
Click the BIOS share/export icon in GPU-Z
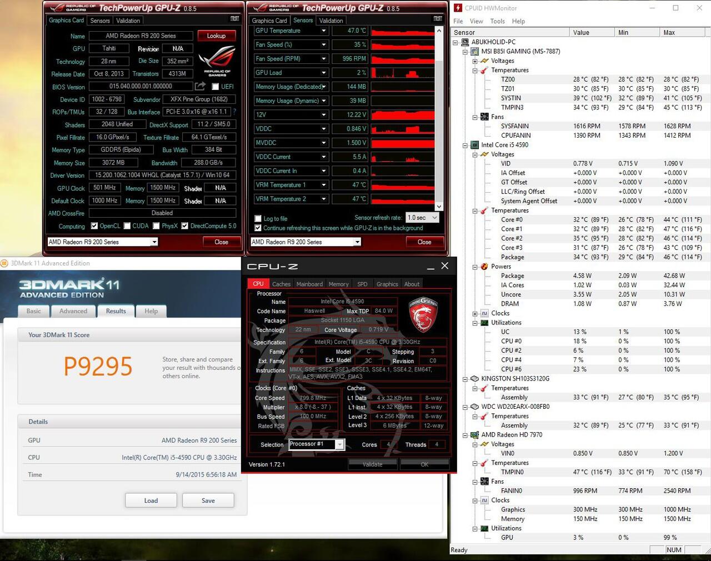pyautogui.click(x=200, y=86)
